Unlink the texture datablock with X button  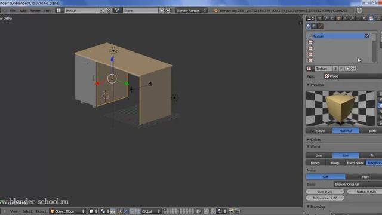(353, 69)
